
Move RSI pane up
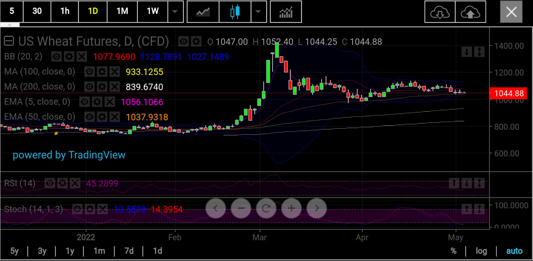[x=454, y=183]
